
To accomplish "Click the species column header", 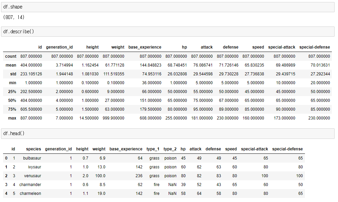I will 33,149.
